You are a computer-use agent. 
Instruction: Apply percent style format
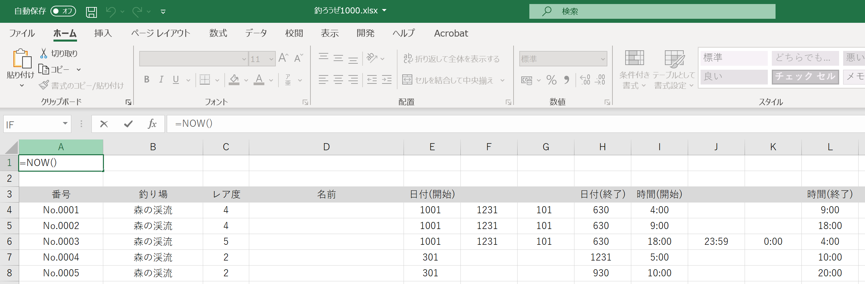click(x=552, y=80)
